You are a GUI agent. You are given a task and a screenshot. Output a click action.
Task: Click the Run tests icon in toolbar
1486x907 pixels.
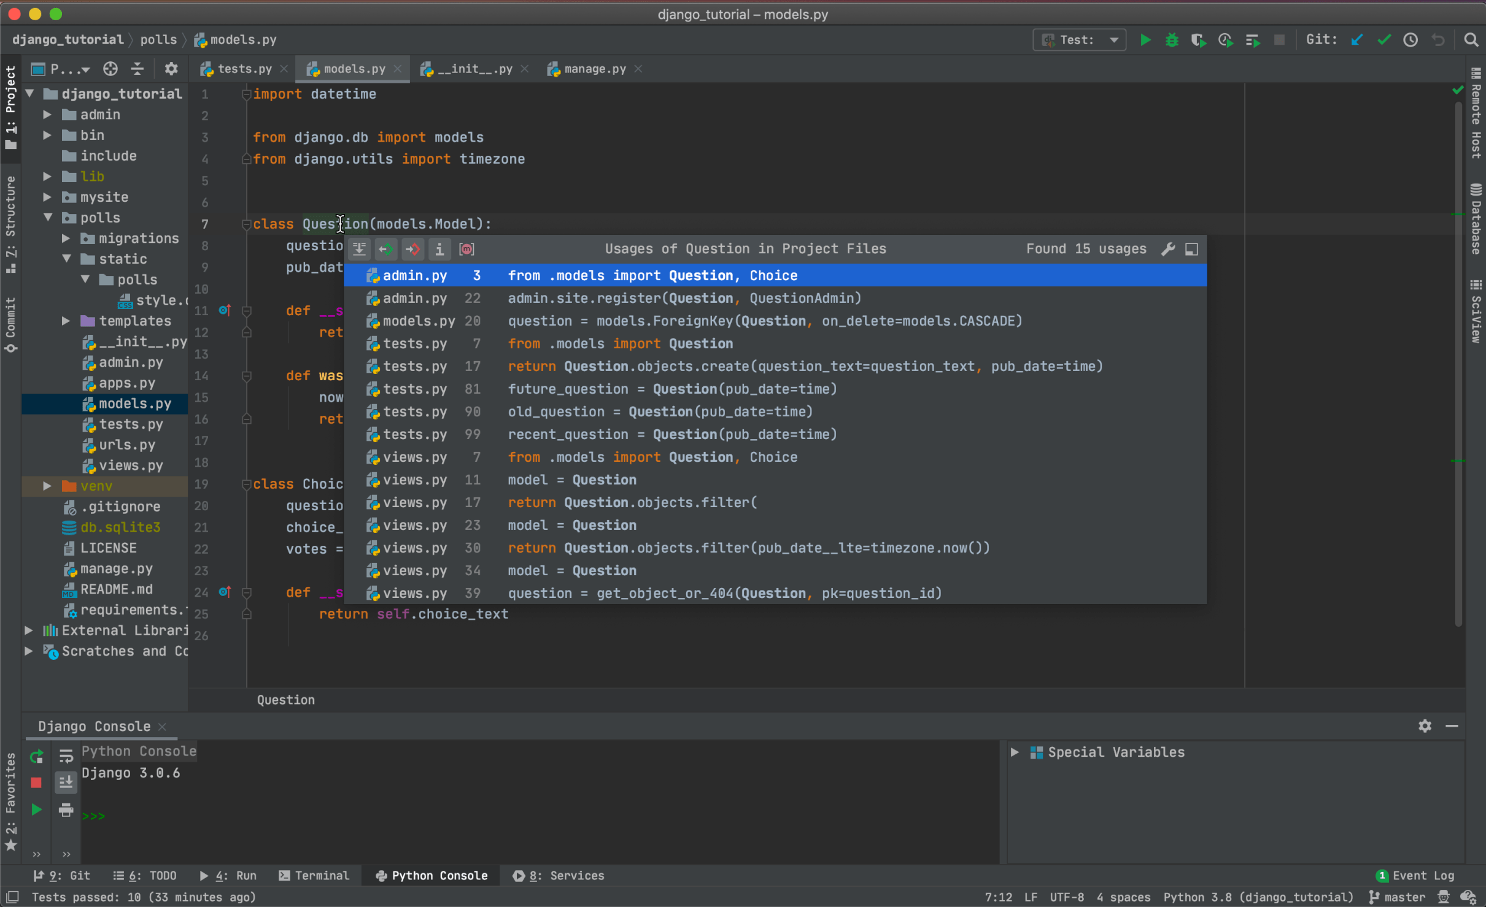1144,40
